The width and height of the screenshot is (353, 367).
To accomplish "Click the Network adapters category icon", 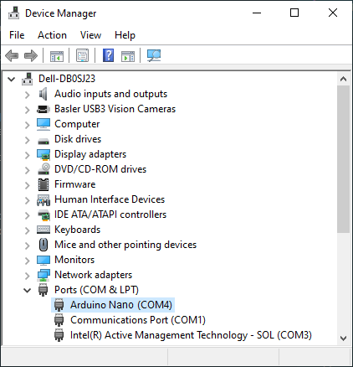I will tap(43, 275).
